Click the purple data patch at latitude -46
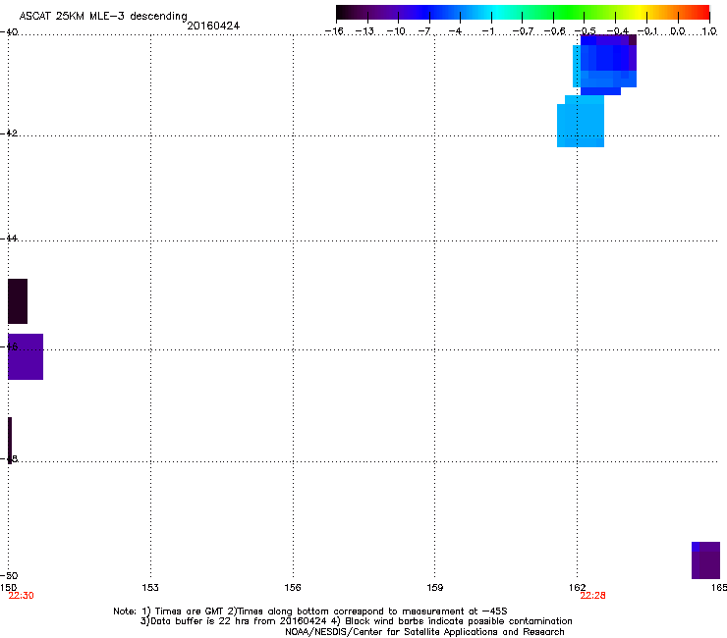The width and height of the screenshot is (727, 638). [x=26, y=356]
